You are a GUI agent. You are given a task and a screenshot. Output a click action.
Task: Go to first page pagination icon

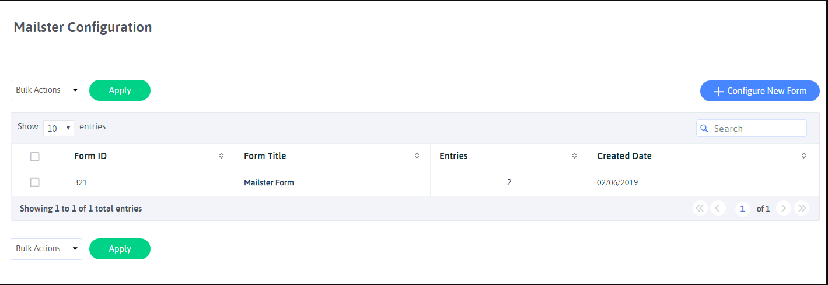(x=700, y=208)
